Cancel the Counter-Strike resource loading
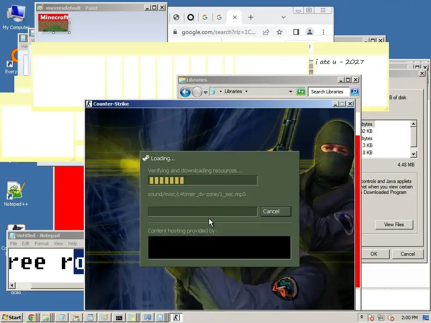Image resolution: width=431 pixels, height=323 pixels. [x=276, y=212]
